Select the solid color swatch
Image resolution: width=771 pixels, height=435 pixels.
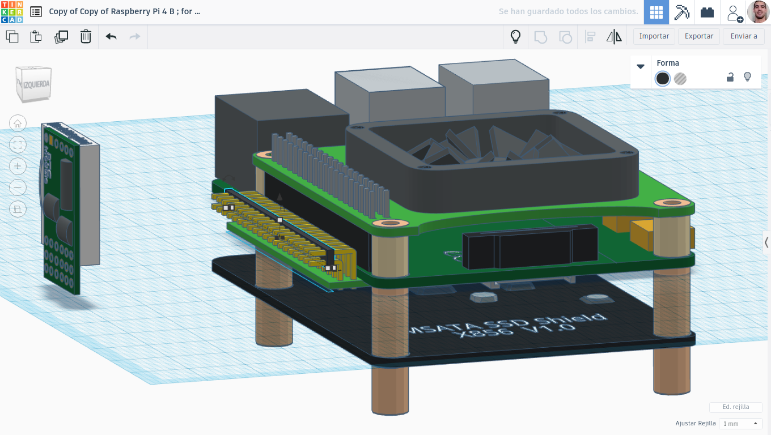point(662,79)
